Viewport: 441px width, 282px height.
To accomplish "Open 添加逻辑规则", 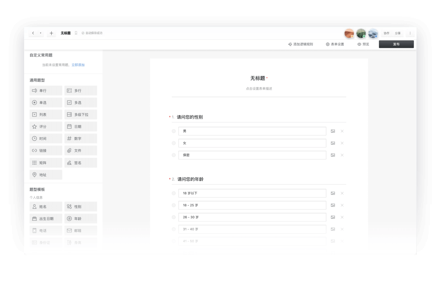I will (301, 44).
